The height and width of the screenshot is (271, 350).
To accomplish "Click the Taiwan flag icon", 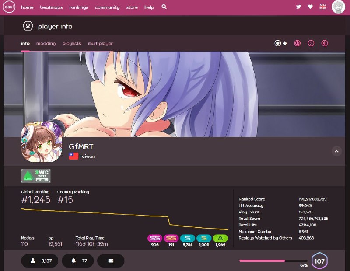I will coord(73,156).
